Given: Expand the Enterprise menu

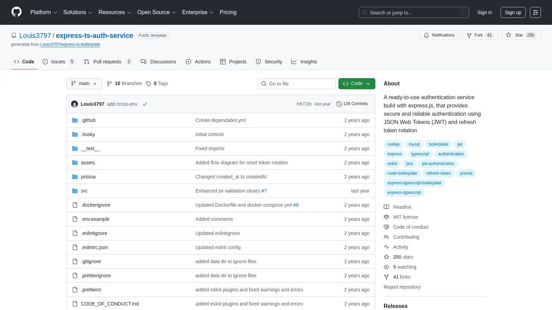Looking at the screenshot, I should (x=198, y=12).
